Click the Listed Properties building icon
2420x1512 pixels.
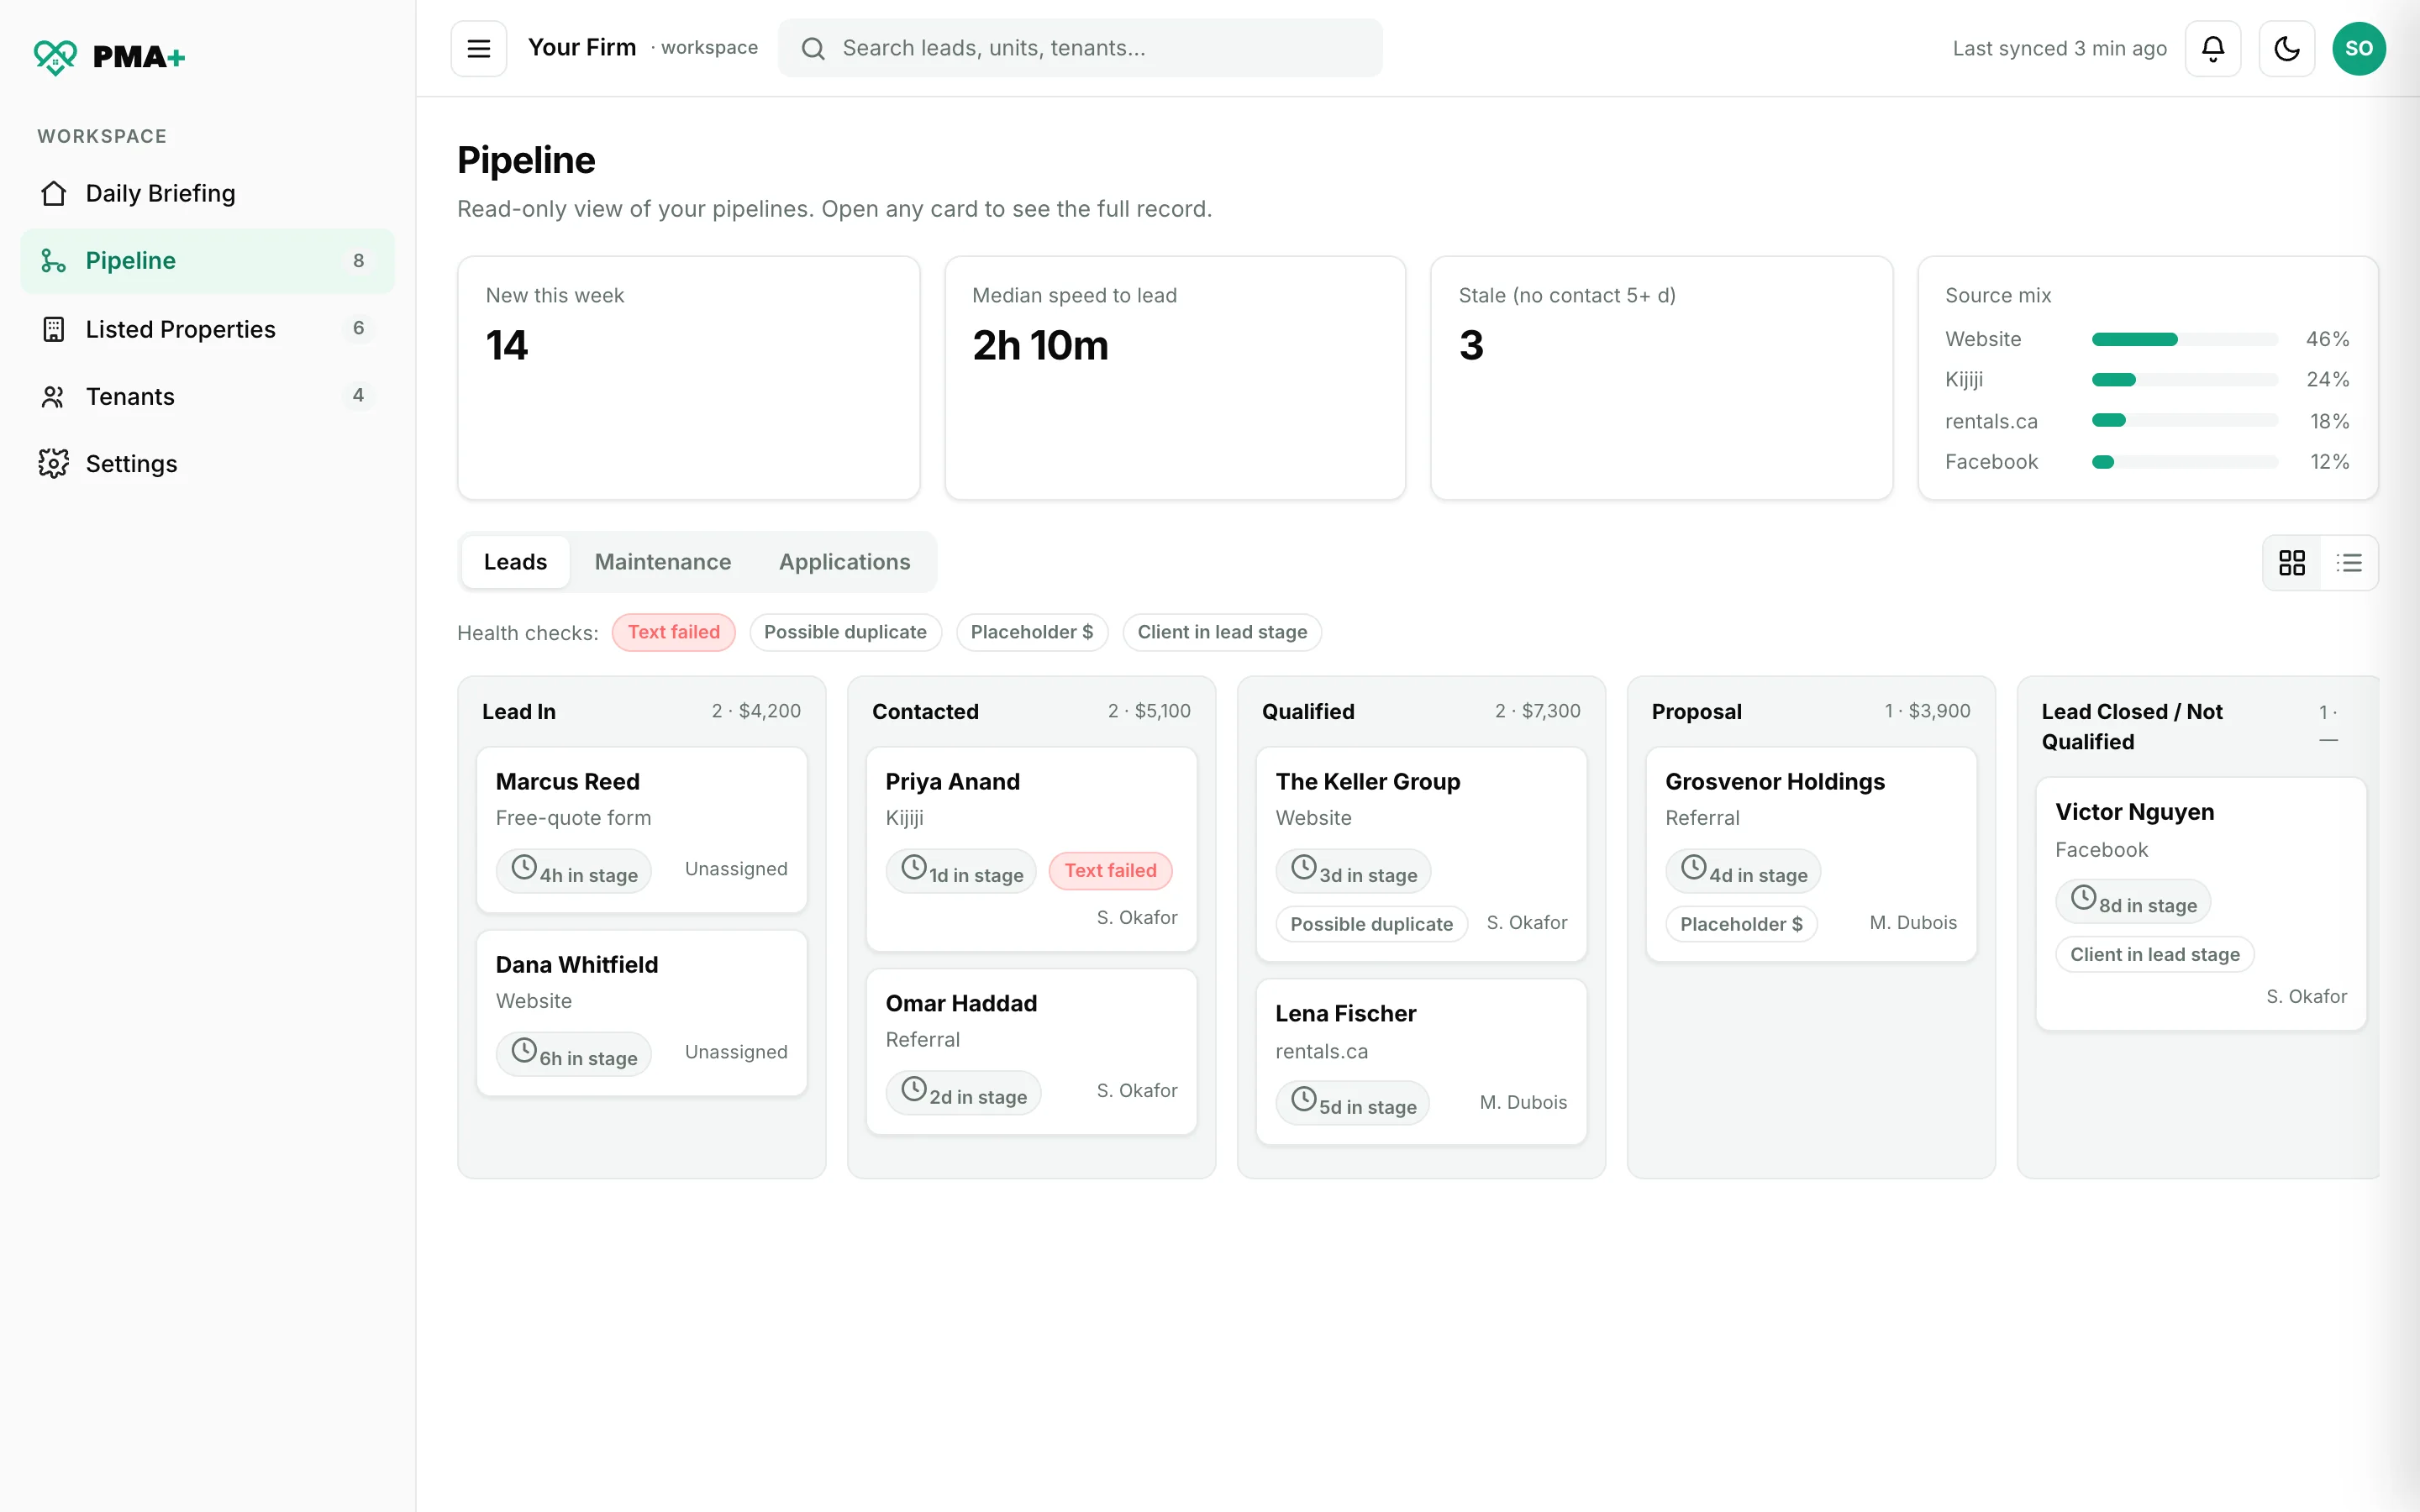54,329
